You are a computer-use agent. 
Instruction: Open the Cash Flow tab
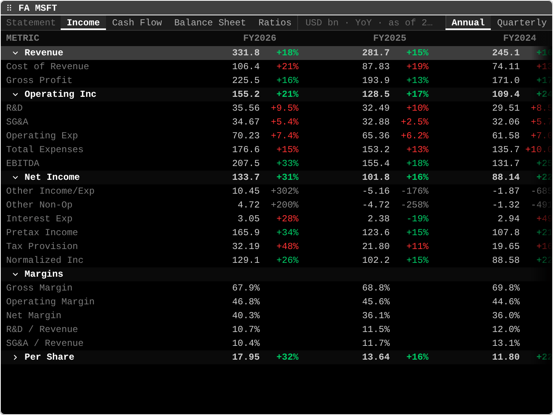click(137, 23)
